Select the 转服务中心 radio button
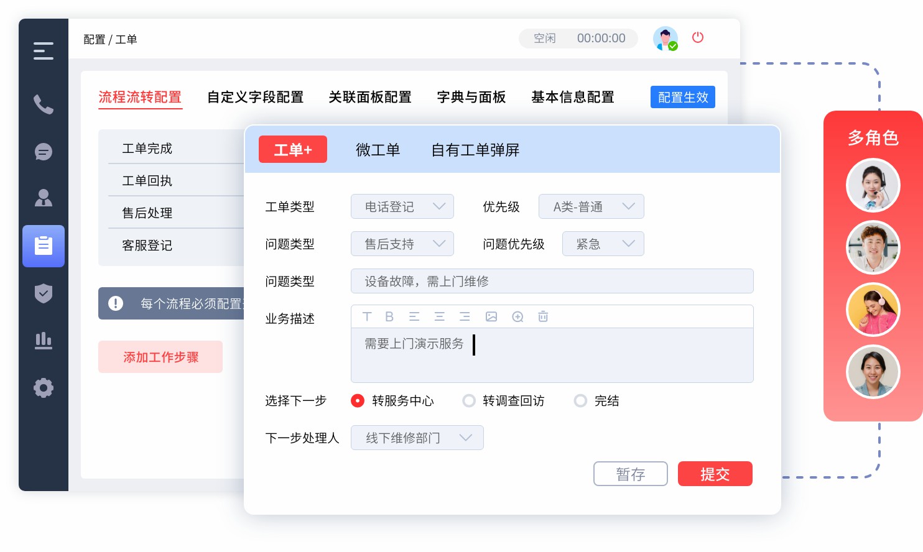Viewport: 923px width, 552px height. tap(358, 401)
